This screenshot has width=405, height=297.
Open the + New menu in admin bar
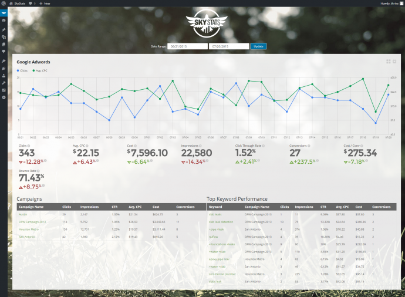click(x=45, y=4)
